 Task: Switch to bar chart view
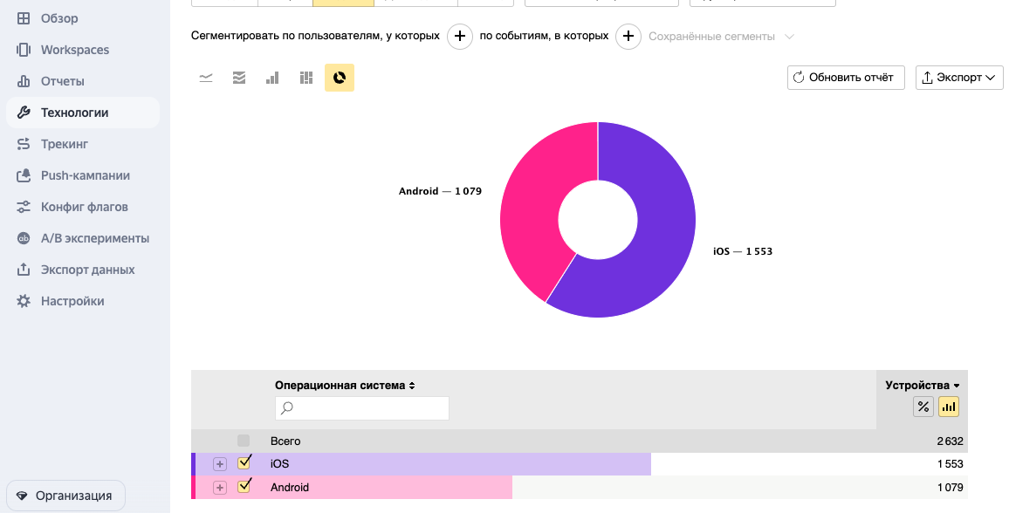click(x=273, y=78)
